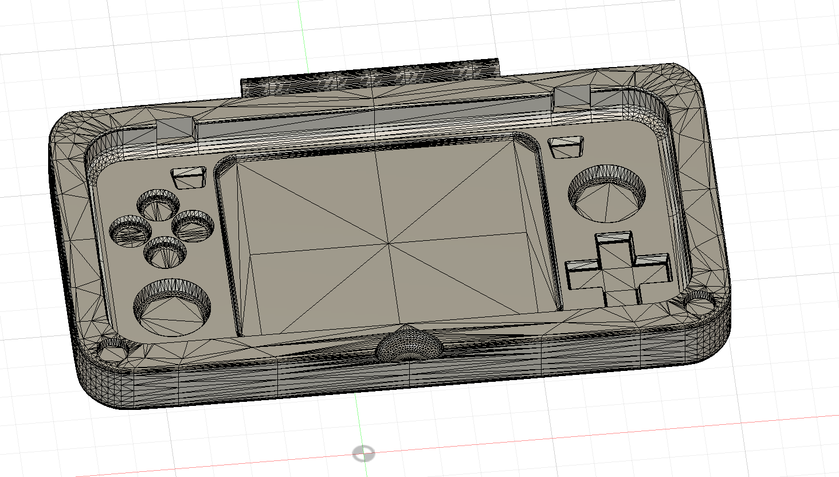The width and height of the screenshot is (839, 477).
Task: Select the large circular joystick hole above the D-pad
Action: (607, 193)
